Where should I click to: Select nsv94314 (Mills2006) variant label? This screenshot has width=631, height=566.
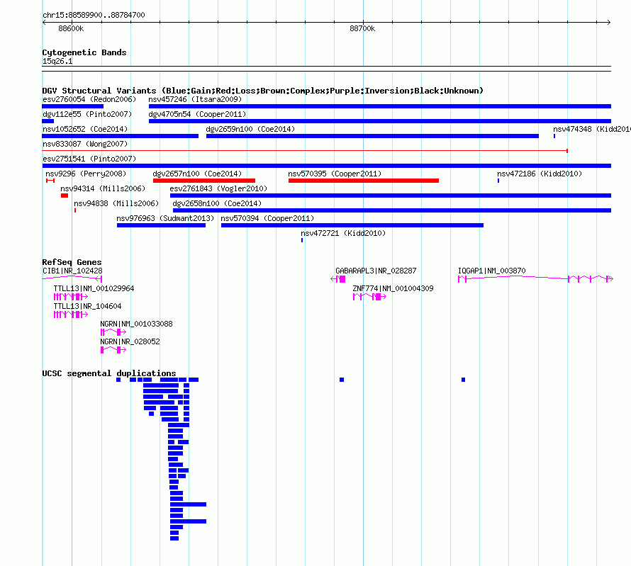coord(103,188)
